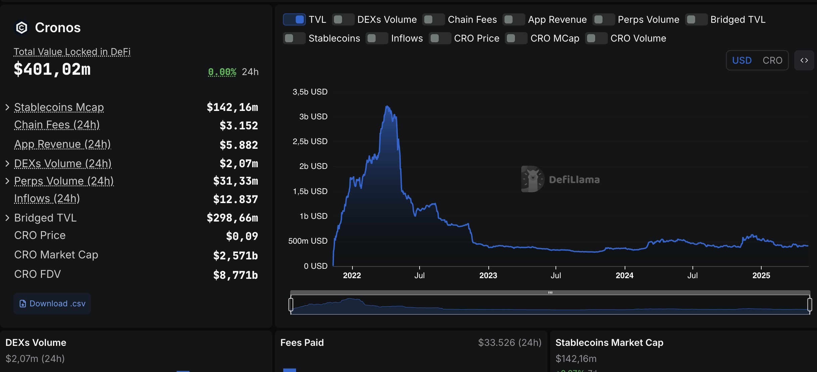Click the Cronos chain logo icon
817x372 pixels.
tap(22, 27)
